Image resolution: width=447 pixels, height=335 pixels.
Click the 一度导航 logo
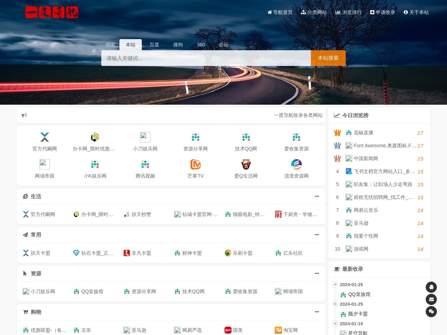[52, 12]
